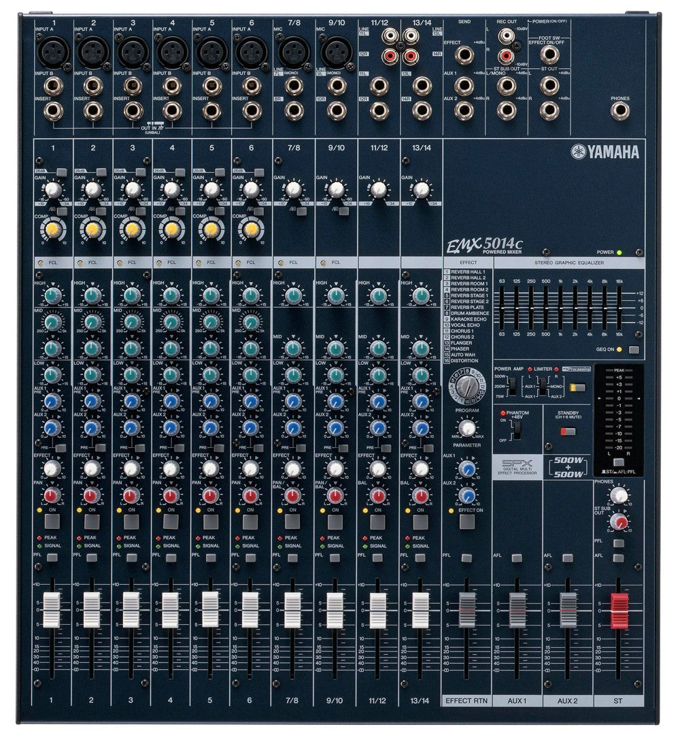This screenshot has height=744, width=680.
Task: Click the EMX5014C model label
Action: coord(484,245)
